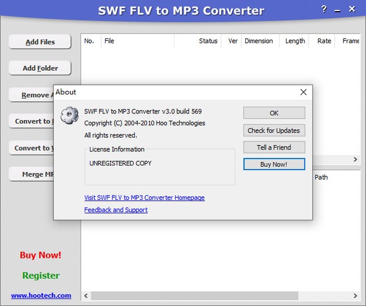Open the Feedback and Support link
This screenshot has height=306, width=366.
[116, 210]
